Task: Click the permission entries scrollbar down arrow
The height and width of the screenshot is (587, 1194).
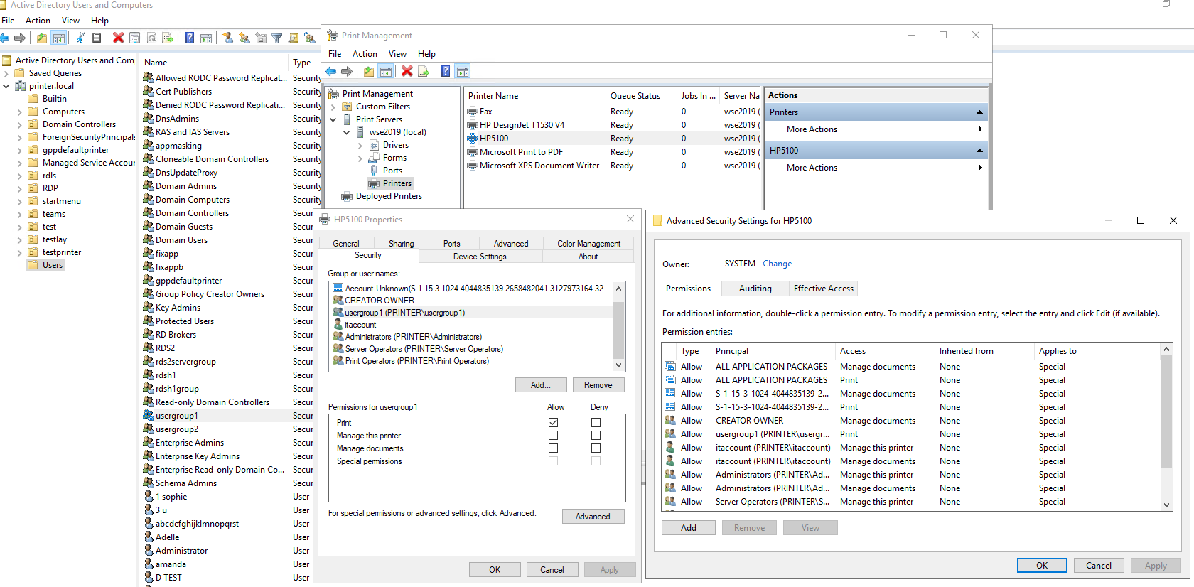Action: (x=1166, y=505)
